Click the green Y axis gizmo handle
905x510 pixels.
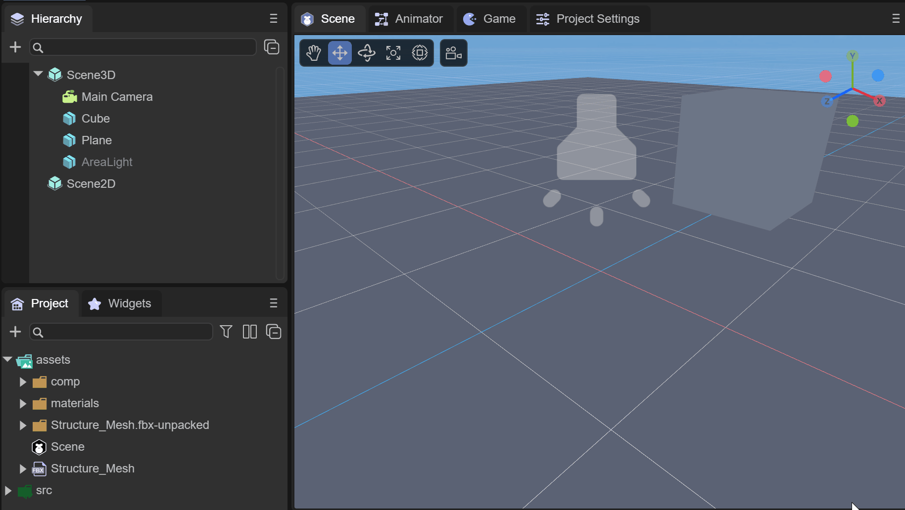pos(852,56)
